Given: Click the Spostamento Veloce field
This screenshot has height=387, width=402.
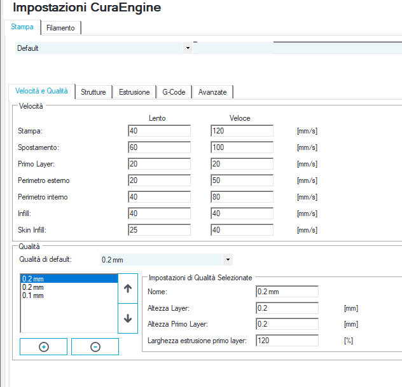Looking at the screenshot, I should [x=242, y=147].
